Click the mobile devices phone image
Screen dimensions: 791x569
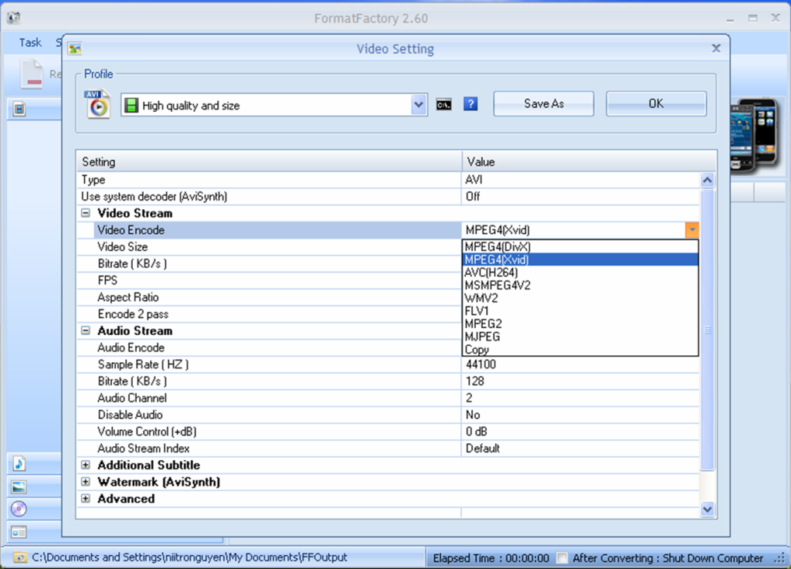click(754, 135)
